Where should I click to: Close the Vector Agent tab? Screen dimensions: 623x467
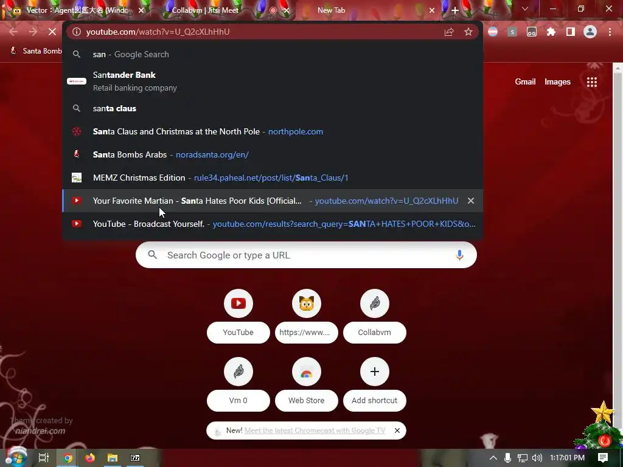(141, 10)
